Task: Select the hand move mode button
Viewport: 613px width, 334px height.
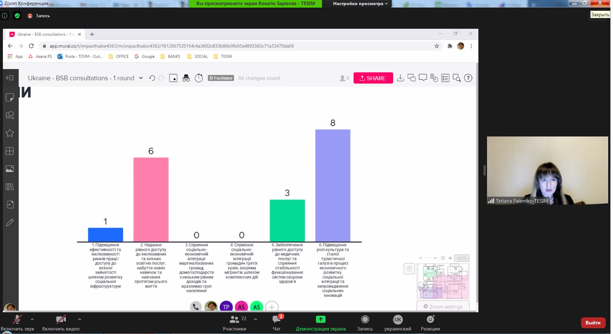Action: 409,269
